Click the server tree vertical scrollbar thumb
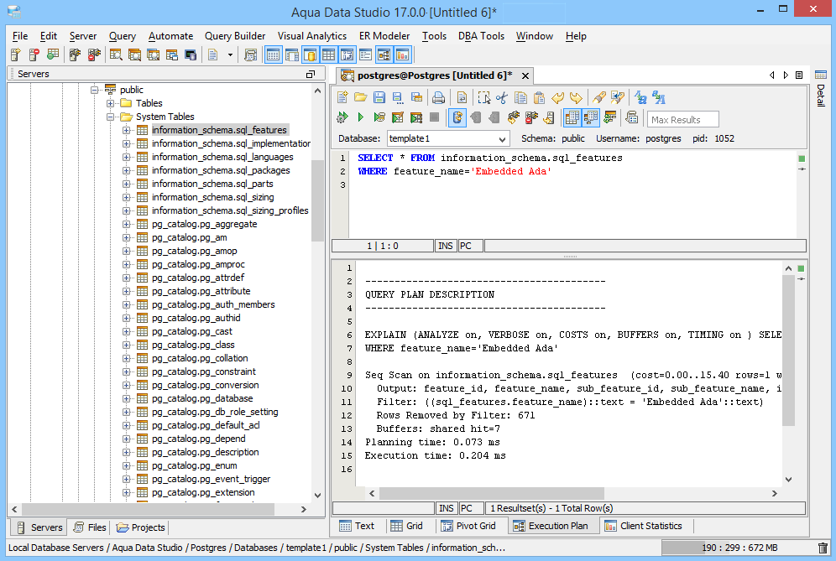 click(x=318, y=201)
